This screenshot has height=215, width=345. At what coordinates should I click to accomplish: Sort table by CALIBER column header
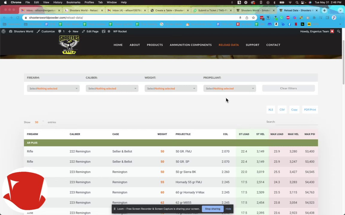pyautogui.click(x=75, y=134)
